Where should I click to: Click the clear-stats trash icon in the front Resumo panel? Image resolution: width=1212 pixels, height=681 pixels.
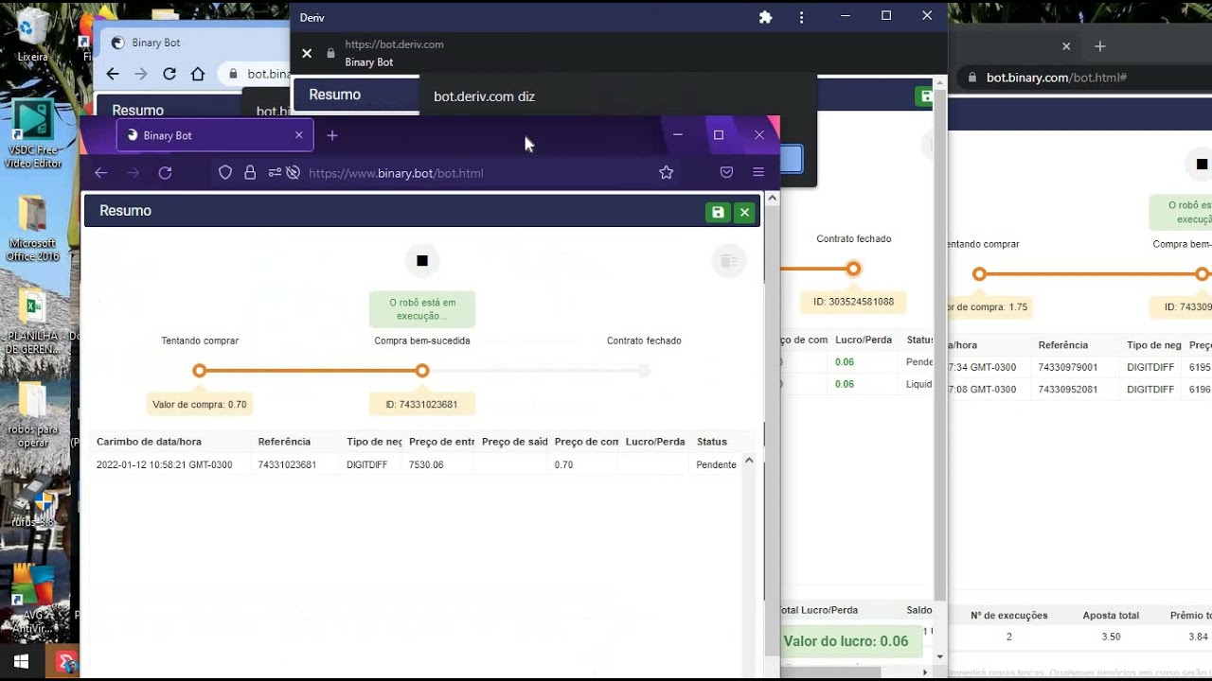point(729,261)
